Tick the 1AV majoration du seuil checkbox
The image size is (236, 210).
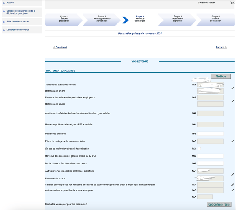(x=199, y=149)
